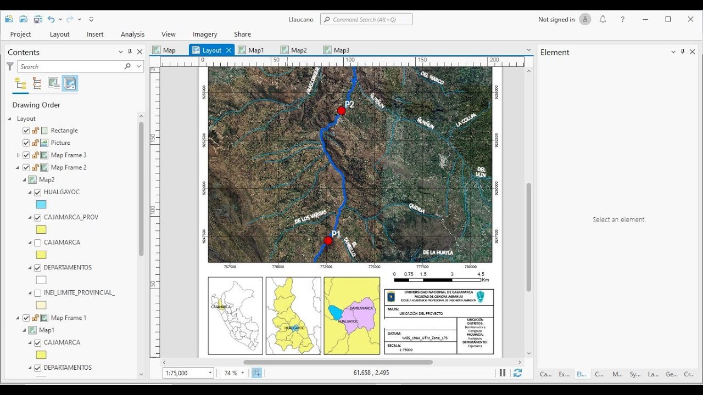The image size is (703, 395).
Task: Click the Contents pane filter funnel icon
Action: click(x=10, y=66)
